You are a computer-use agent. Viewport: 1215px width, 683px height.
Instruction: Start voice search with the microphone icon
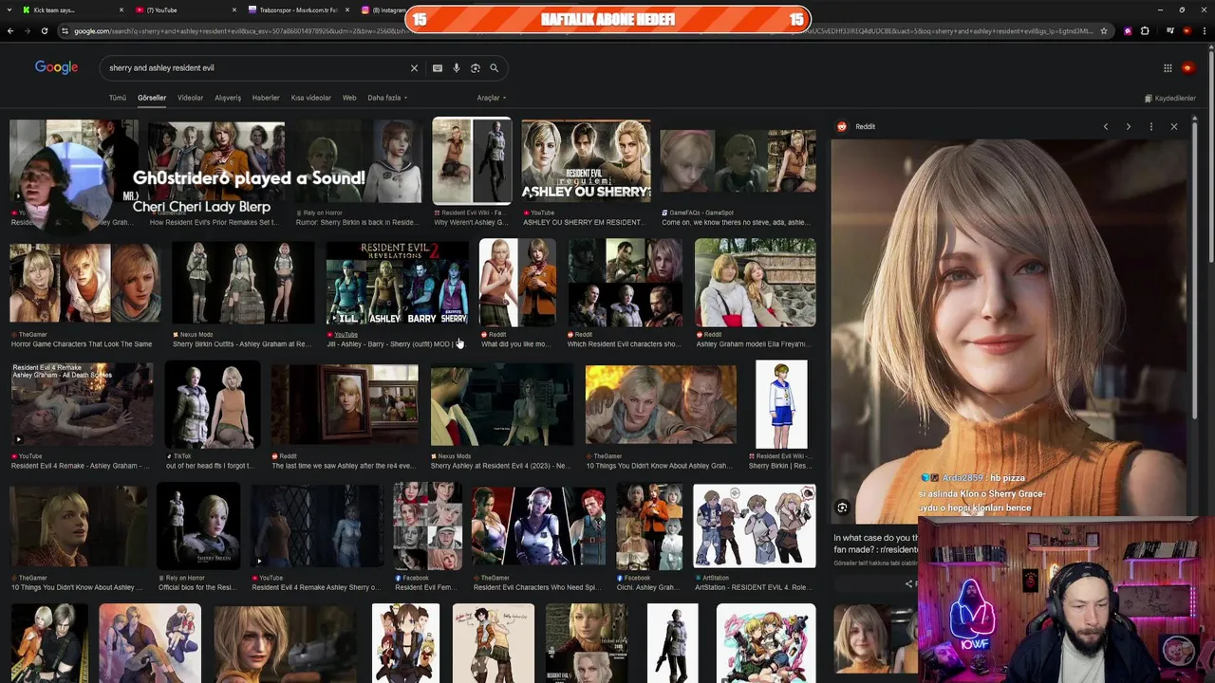[457, 68]
